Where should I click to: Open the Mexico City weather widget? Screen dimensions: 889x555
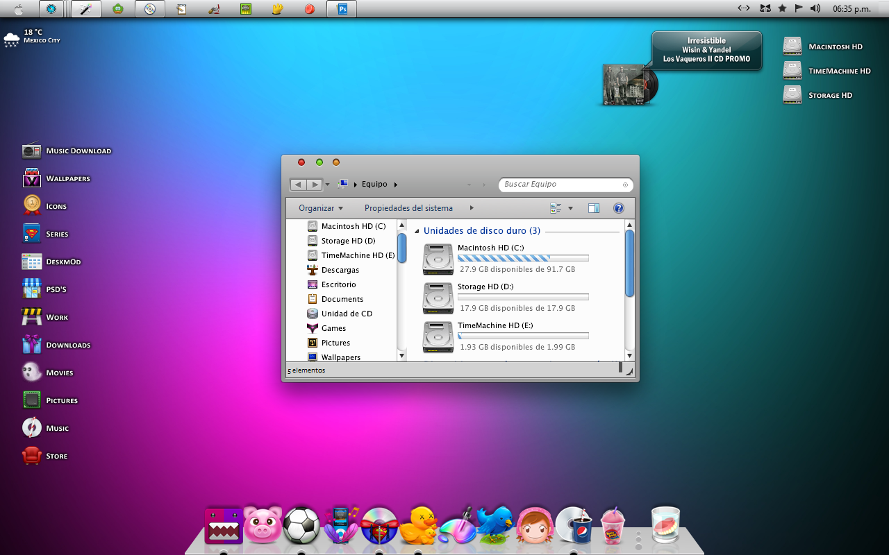[32, 37]
